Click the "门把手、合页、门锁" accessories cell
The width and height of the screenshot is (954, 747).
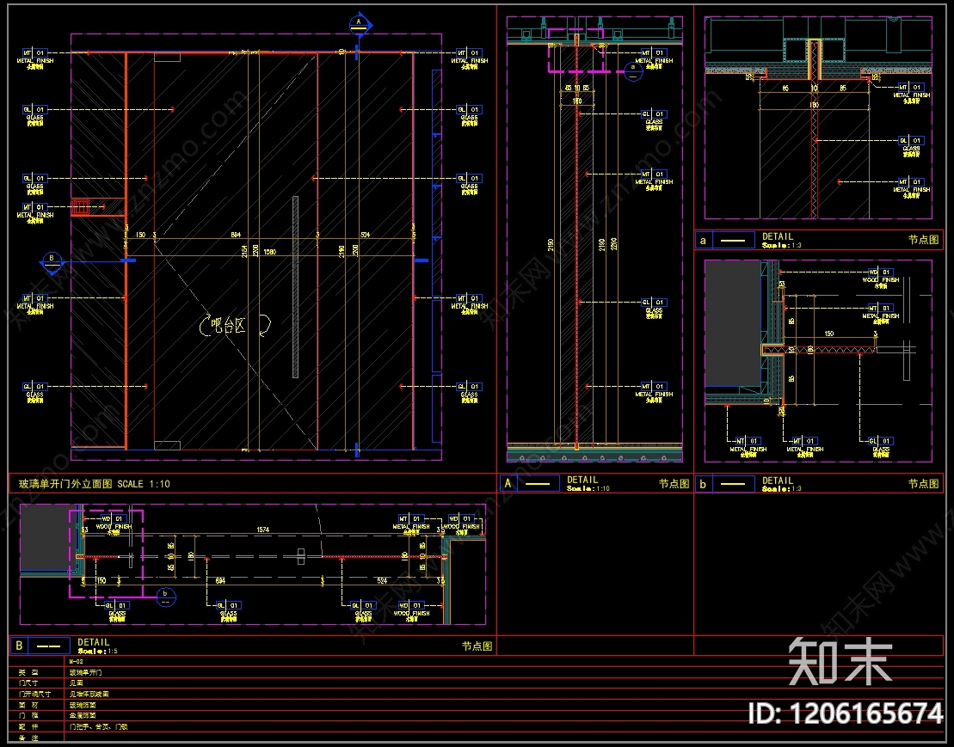pos(99,726)
